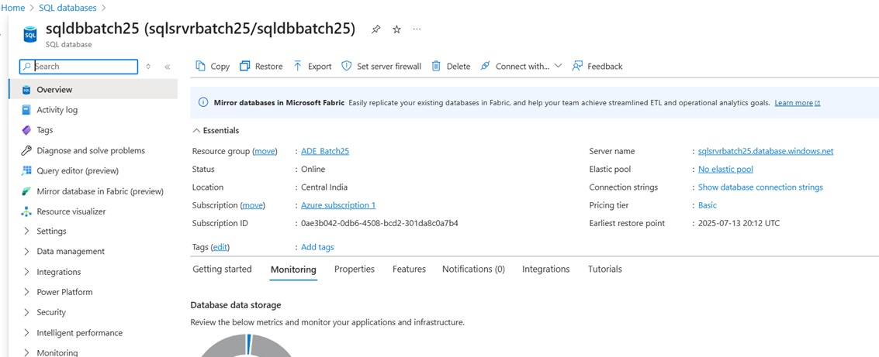Click the Delete trash icon

tap(437, 67)
